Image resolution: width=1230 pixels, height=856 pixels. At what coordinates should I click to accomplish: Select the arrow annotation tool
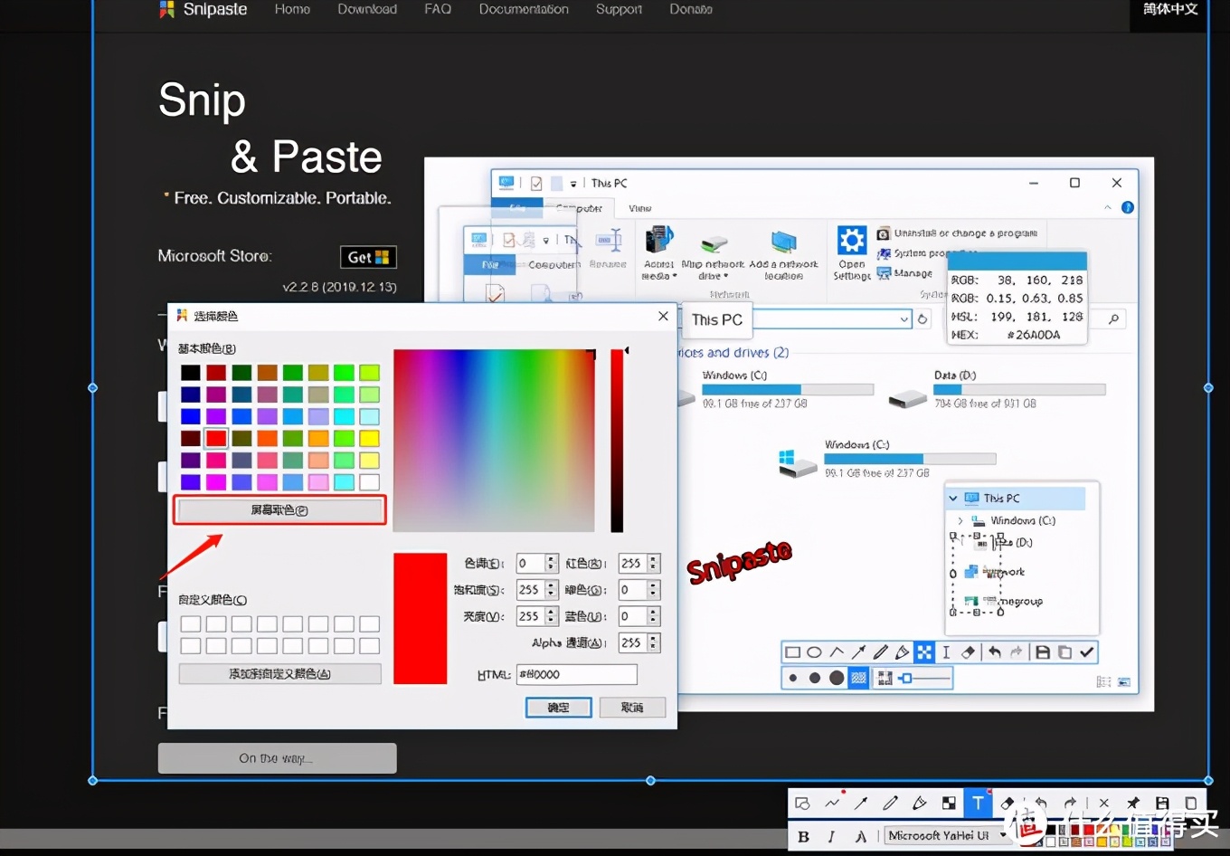(x=861, y=803)
